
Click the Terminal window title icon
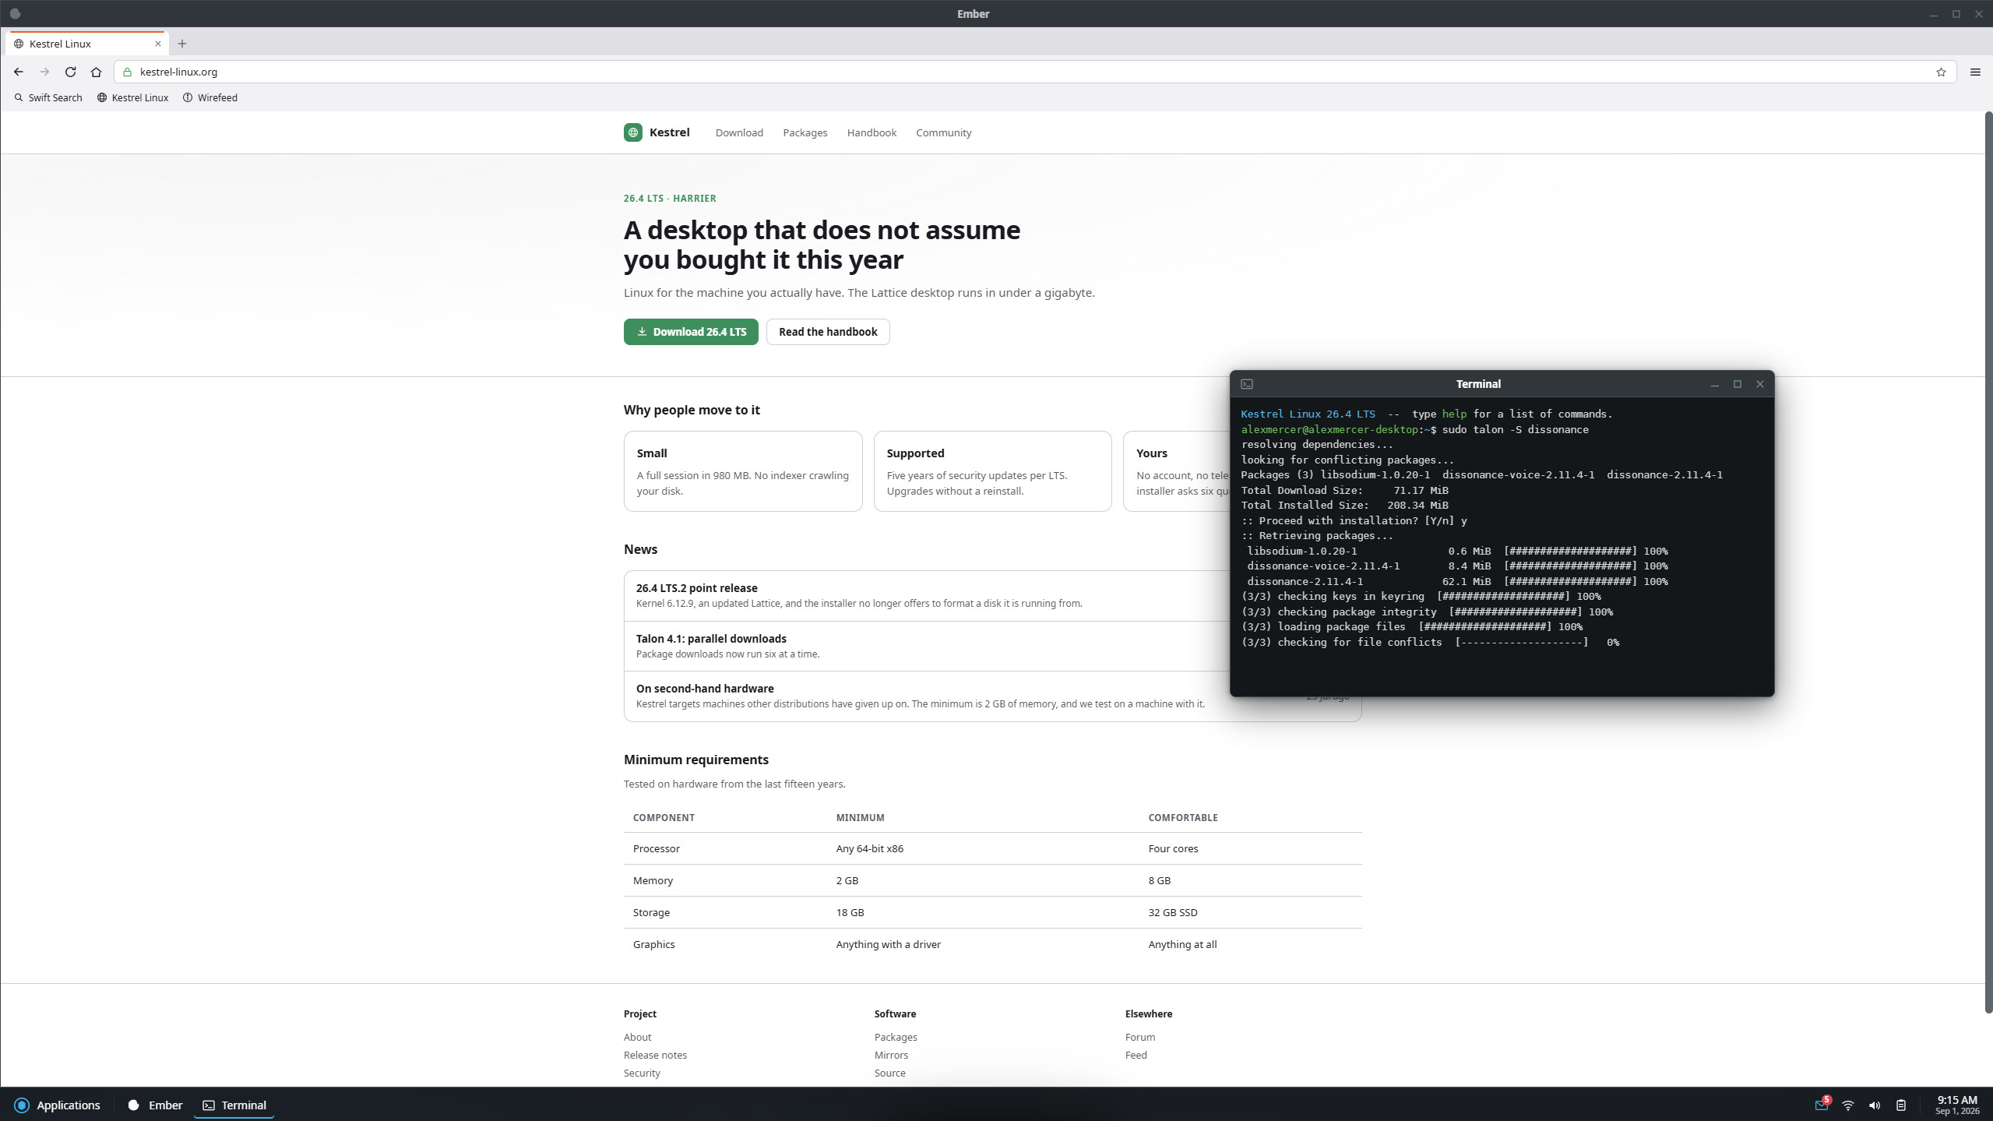click(x=1247, y=384)
